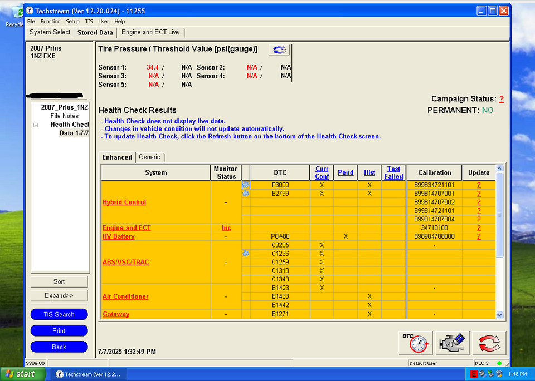Open freeze frame snowflake for C1236

(x=246, y=253)
